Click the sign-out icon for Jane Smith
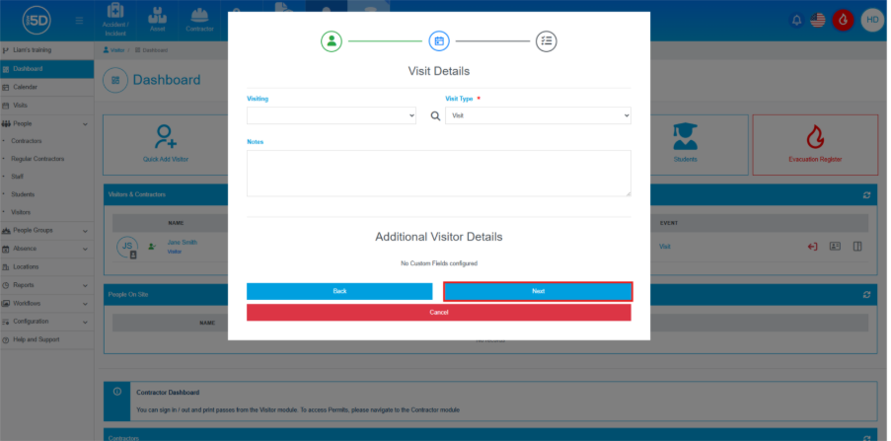 813,247
